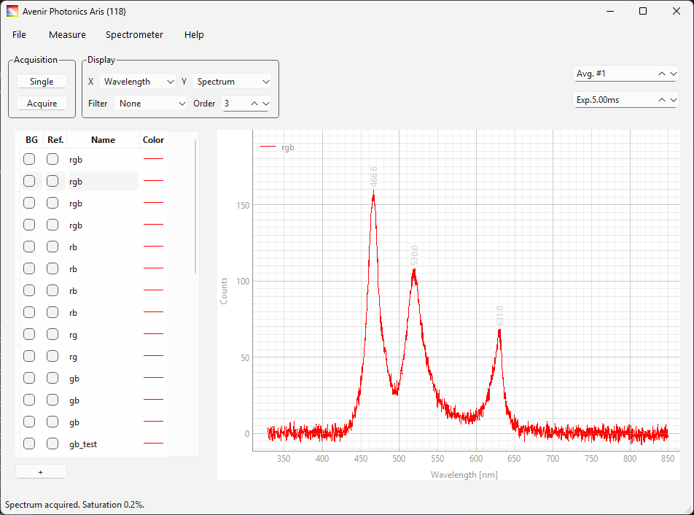
Task: Decrease averaging count using Avg. down arrow
Action: (x=673, y=74)
